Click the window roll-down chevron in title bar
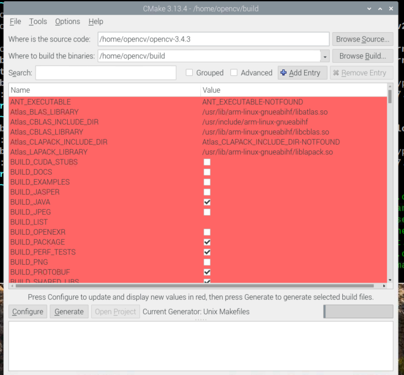The height and width of the screenshot is (375, 404). click(369, 9)
